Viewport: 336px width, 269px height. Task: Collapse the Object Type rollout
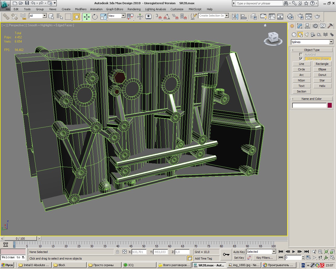312,50
